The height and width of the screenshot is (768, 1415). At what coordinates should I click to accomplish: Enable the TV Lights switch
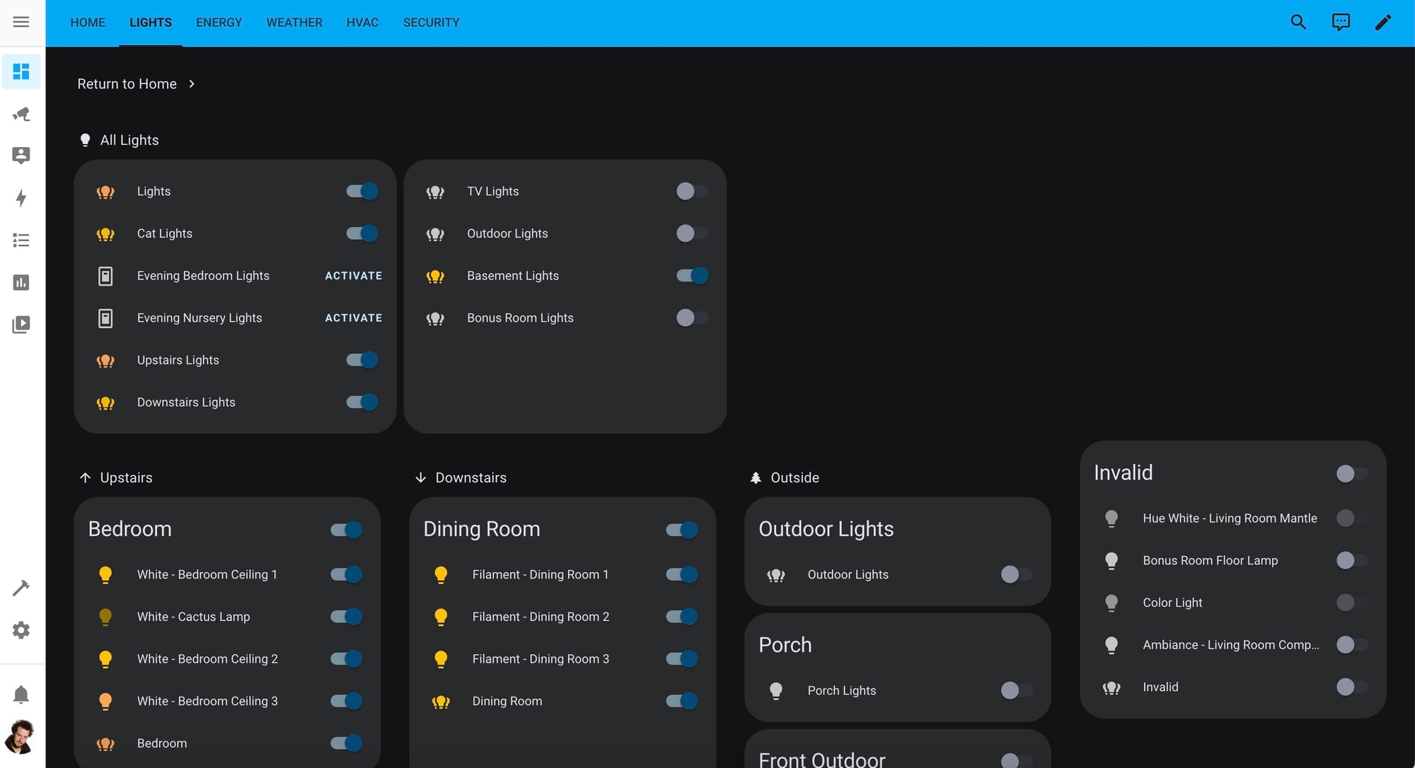(x=691, y=191)
